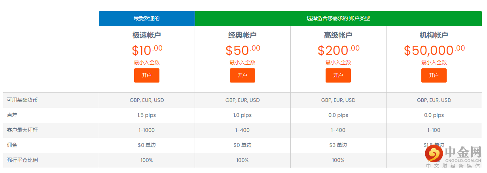Click the 机构帐户 heading
The width and height of the screenshot is (487, 173).
pos(434,35)
